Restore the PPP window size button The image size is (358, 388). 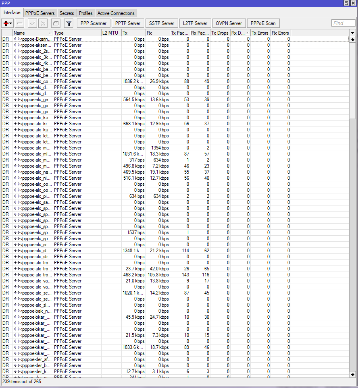pos(347,3)
